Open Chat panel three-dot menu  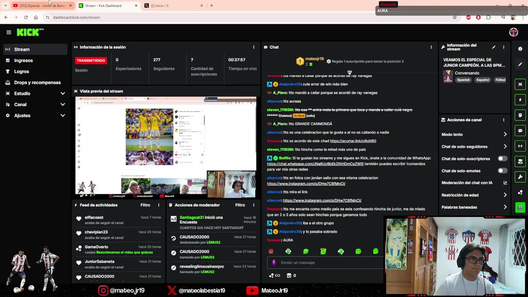431,47
